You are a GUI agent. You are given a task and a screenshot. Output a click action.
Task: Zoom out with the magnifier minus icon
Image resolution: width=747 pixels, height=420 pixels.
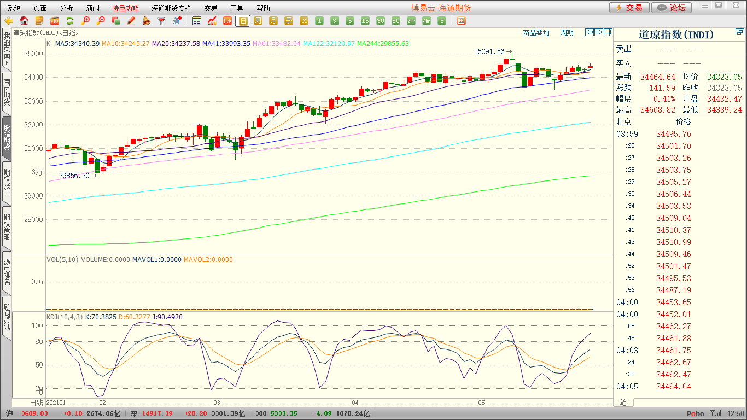click(x=101, y=21)
